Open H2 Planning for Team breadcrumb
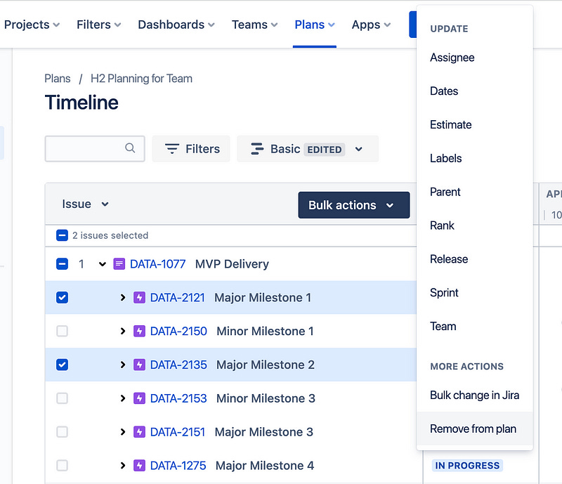Image resolution: width=562 pixels, height=484 pixels. (142, 79)
